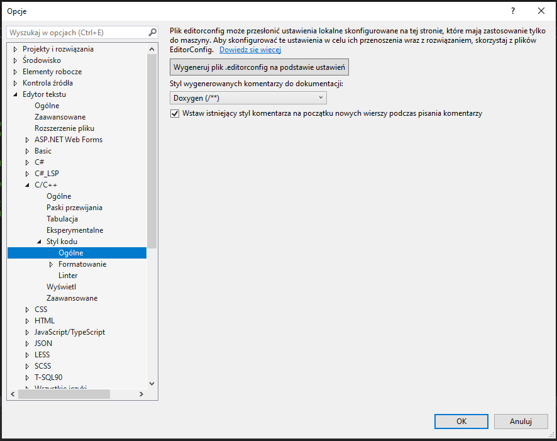Click the search magnifier icon in options
This screenshot has height=441, width=557.
pyautogui.click(x=152, y=32)
